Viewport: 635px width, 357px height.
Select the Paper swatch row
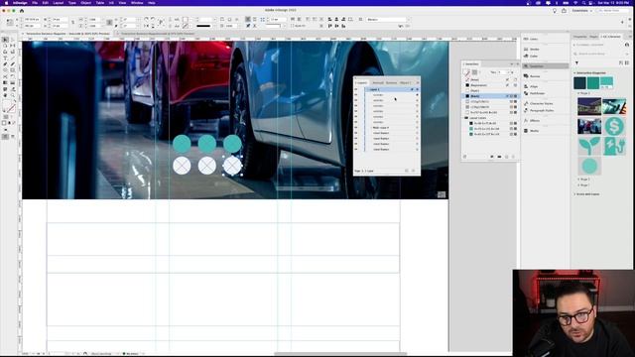pyautogui.click(x=490, y=90)
